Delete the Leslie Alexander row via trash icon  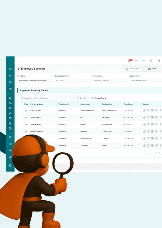click(149, 131)
